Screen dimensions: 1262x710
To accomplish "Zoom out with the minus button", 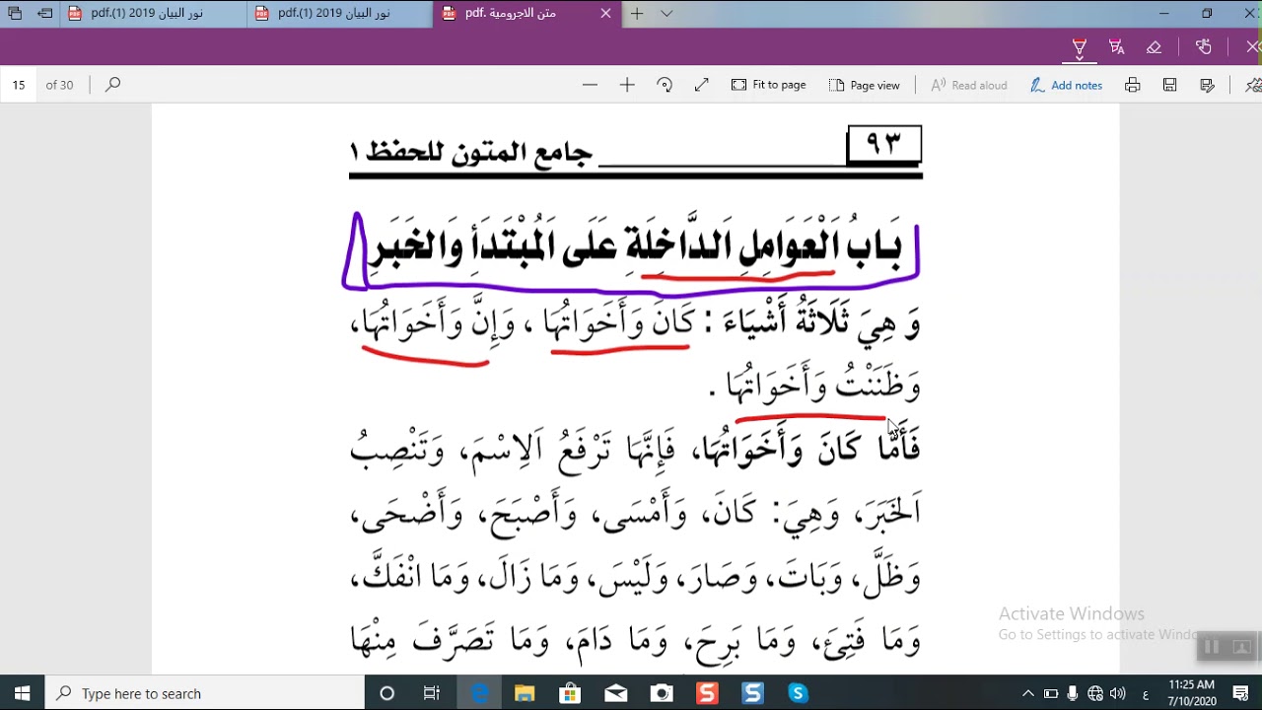I will [590, 85].
